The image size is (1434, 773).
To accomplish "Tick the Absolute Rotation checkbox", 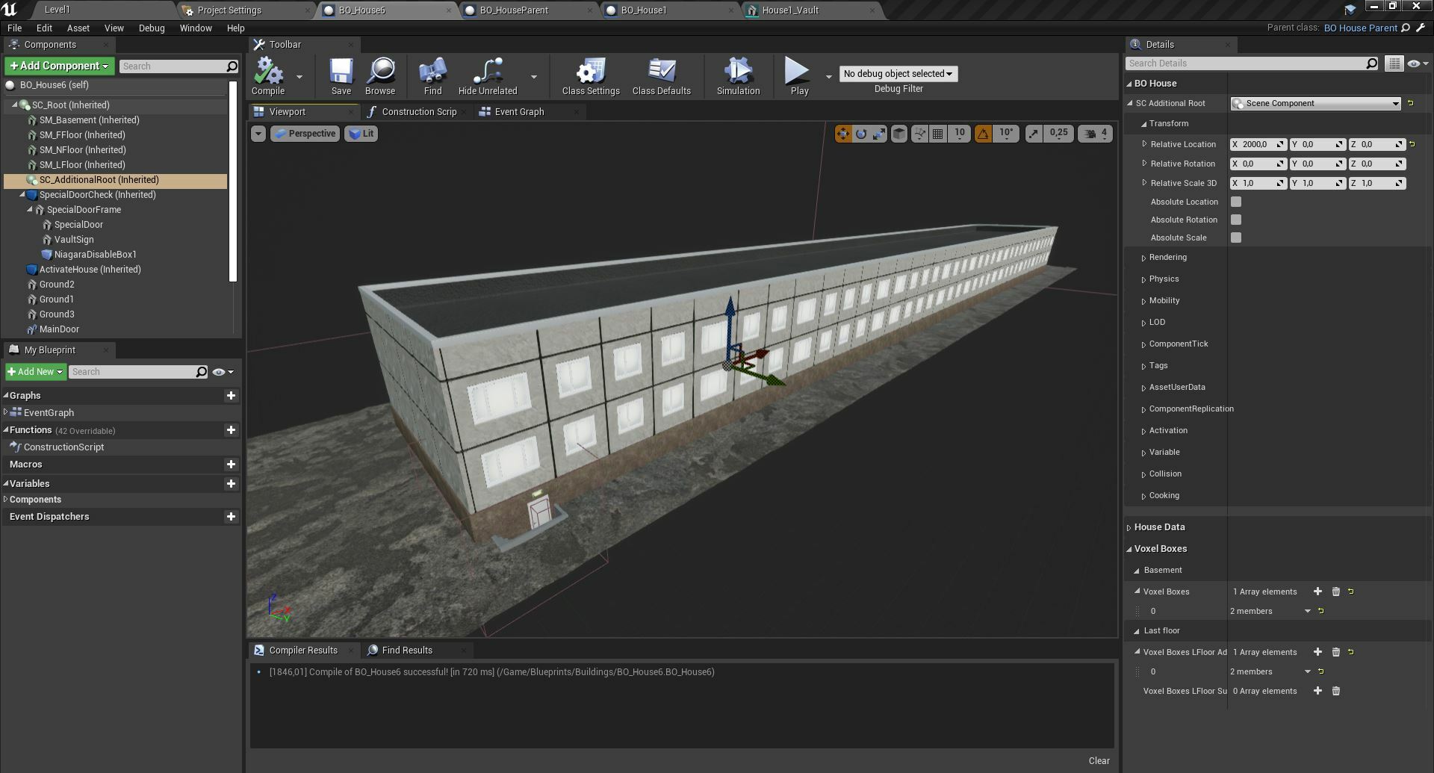I will 1236,220.
